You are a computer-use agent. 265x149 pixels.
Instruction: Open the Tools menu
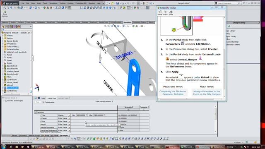45,3
